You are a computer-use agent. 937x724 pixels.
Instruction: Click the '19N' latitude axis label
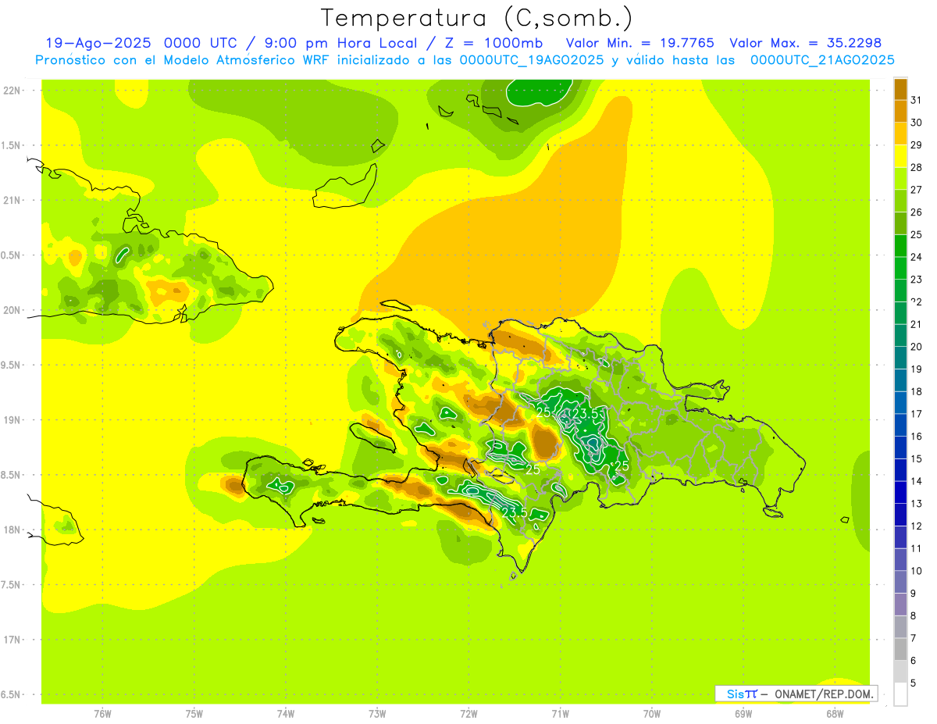point(12,420)
